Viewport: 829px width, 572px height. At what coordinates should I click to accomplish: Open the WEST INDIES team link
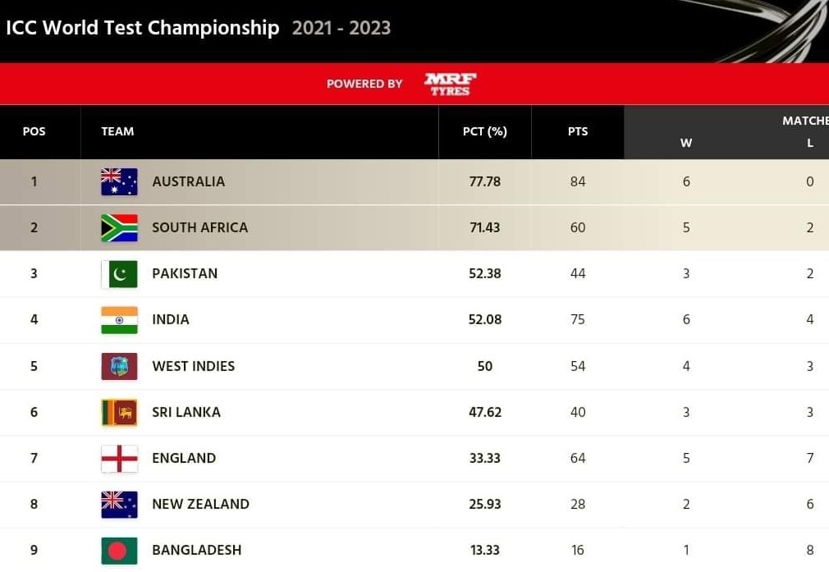pyautogui.click(x=194, y=366)
